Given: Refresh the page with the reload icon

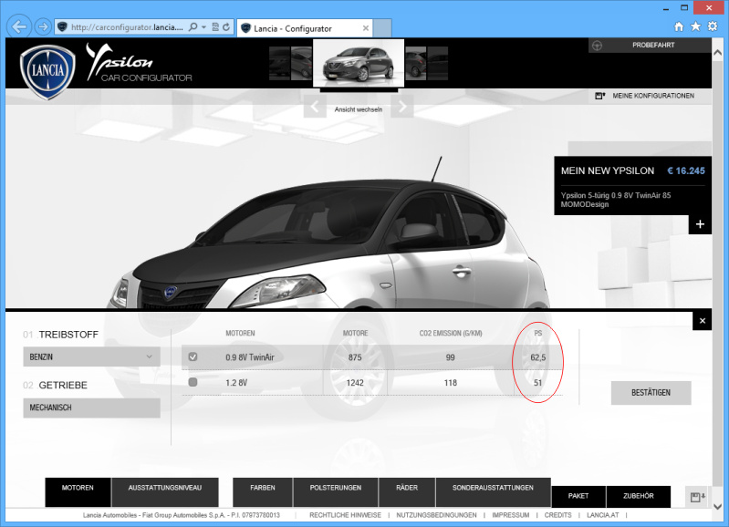Looking at the screenshot, I should tap(226, 27).
